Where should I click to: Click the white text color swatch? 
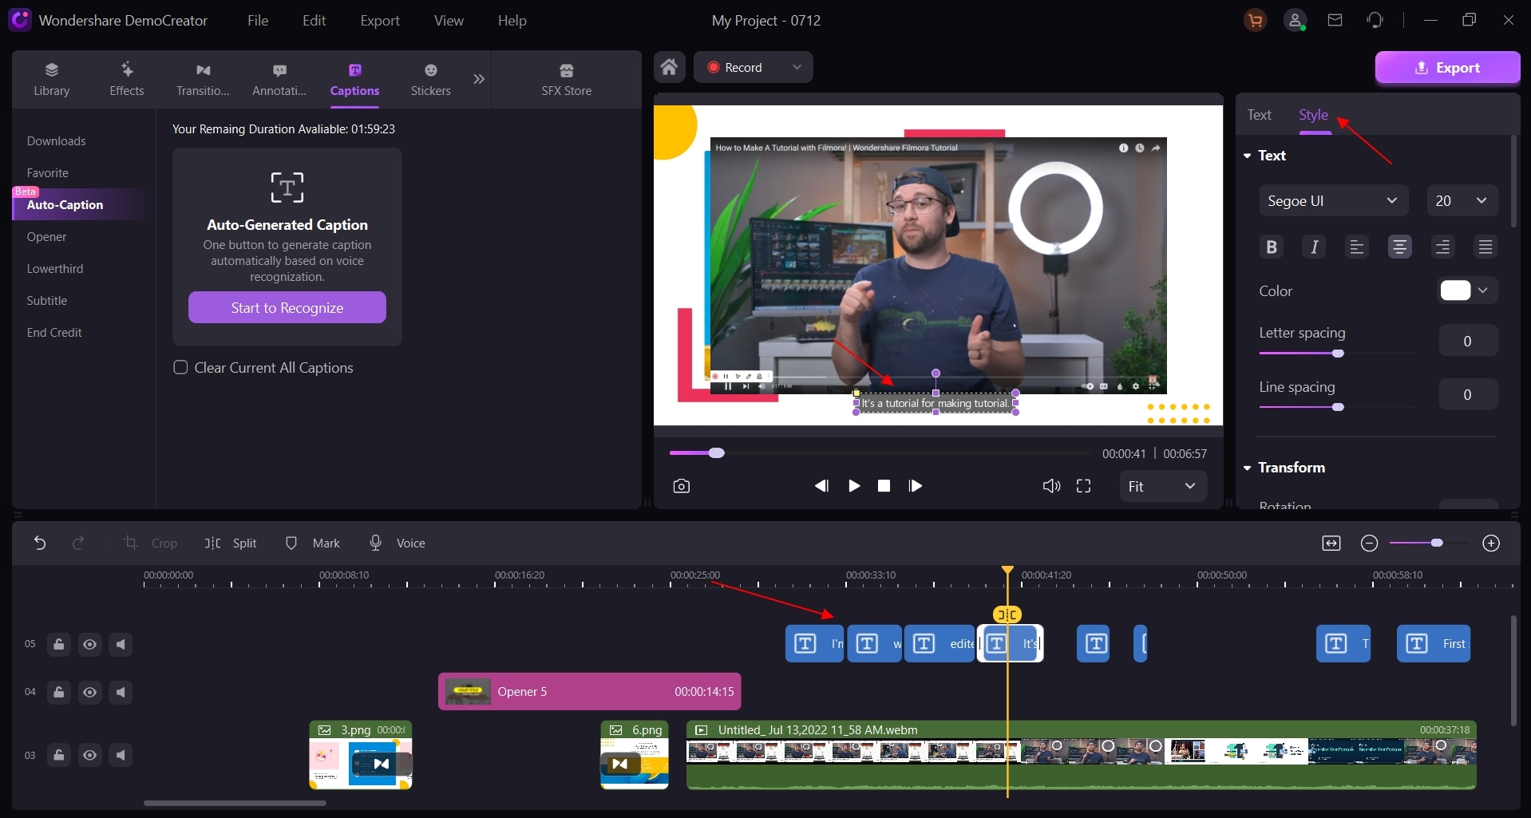click(x=1455, y=290)
